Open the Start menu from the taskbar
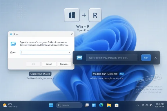Screen dimensions: 167x111 (51, 105)
